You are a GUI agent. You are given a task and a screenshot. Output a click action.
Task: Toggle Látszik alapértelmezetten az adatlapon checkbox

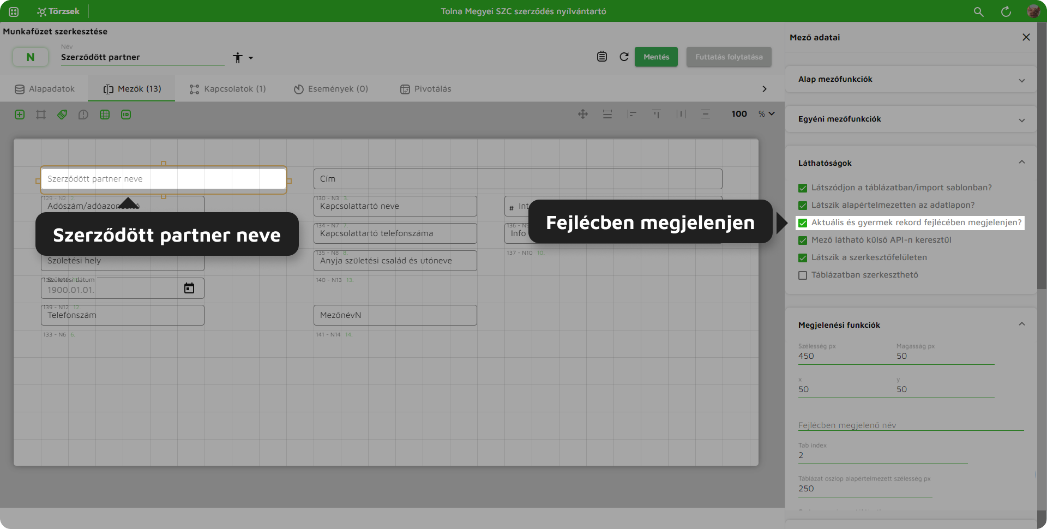[x=803, y=206]
